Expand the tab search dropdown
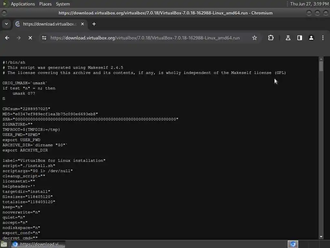330x248 pixels. (x=6, y=24)
